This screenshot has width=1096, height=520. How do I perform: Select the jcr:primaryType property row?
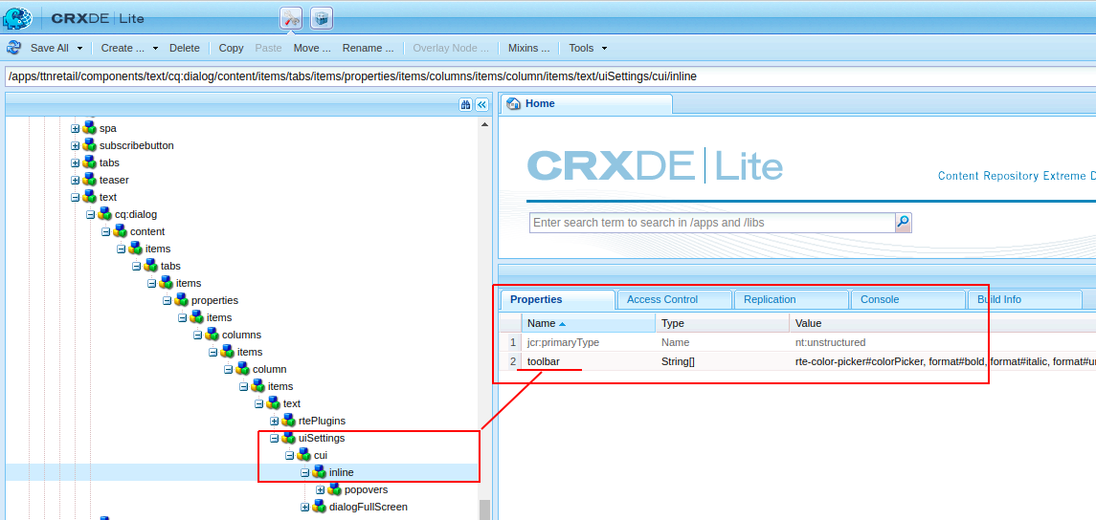[x=798, y=343]
